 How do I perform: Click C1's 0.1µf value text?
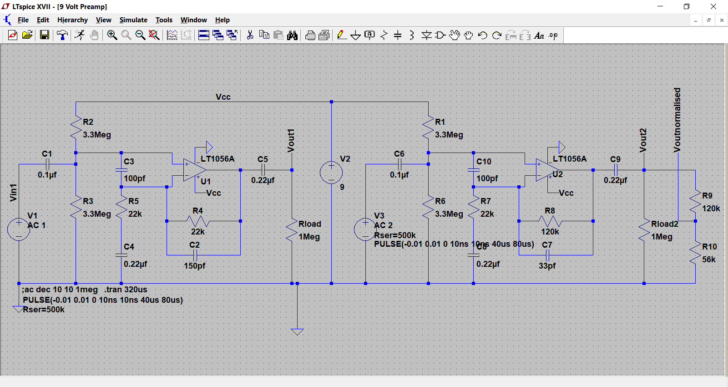pos(47,175)
